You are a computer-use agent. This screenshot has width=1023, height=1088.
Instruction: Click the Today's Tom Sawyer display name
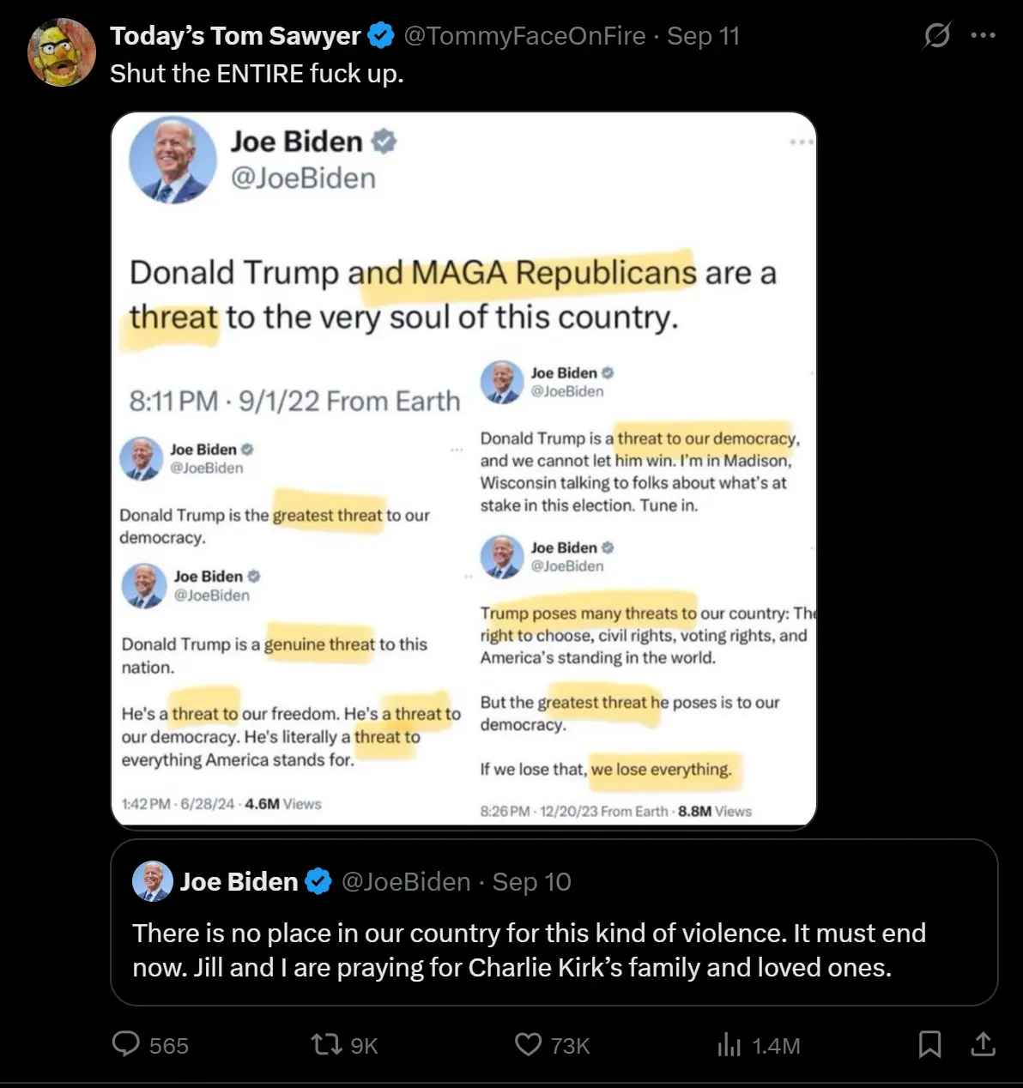(x=235, y=36)
